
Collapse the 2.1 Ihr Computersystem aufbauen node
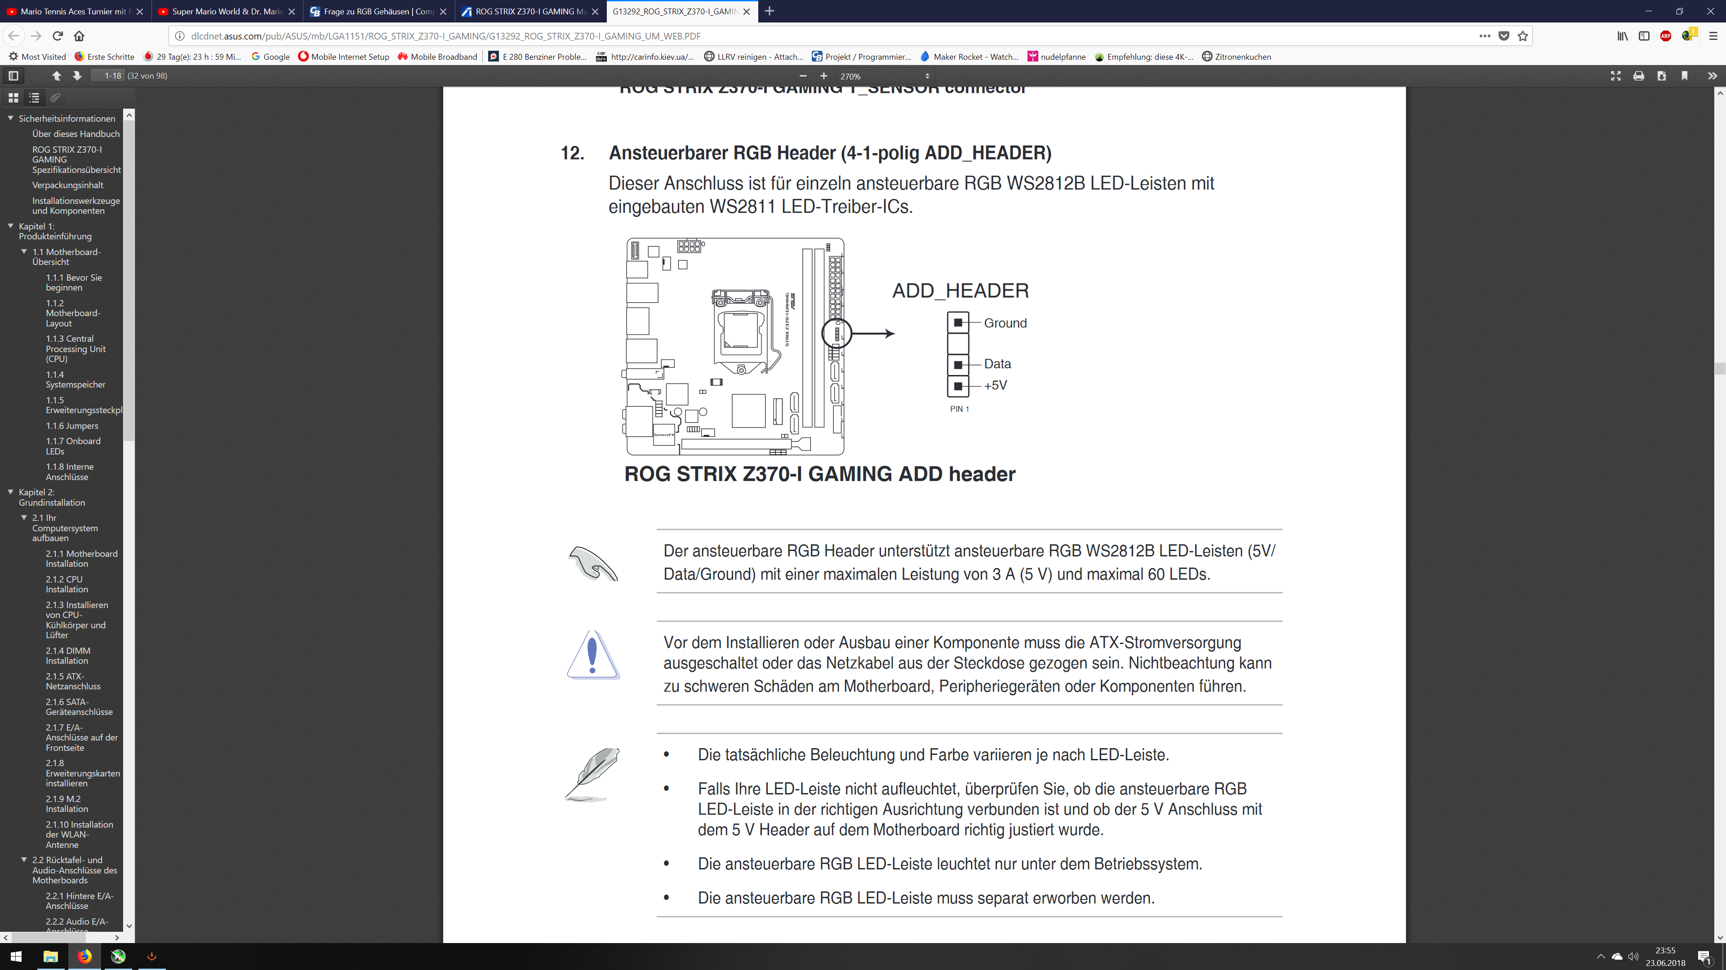click(24, 517)
